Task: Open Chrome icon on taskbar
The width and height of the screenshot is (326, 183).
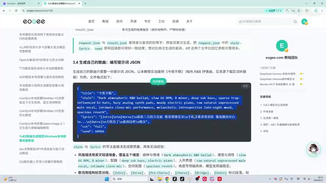Action: click(167, 179)
